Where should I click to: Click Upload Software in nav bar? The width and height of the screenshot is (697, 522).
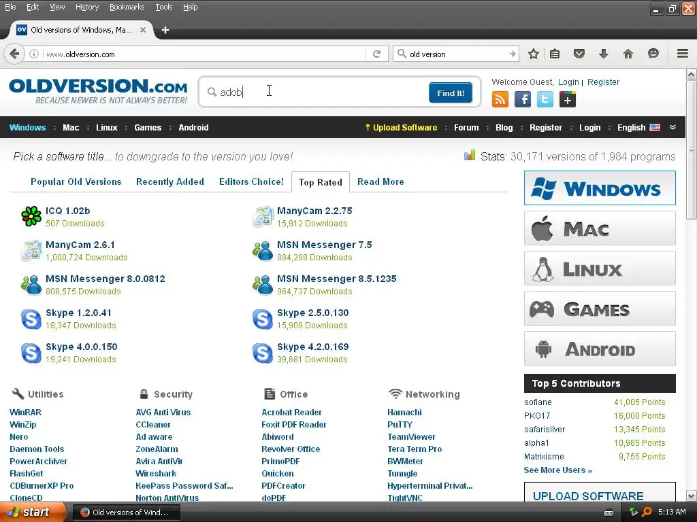pos(401,127)
